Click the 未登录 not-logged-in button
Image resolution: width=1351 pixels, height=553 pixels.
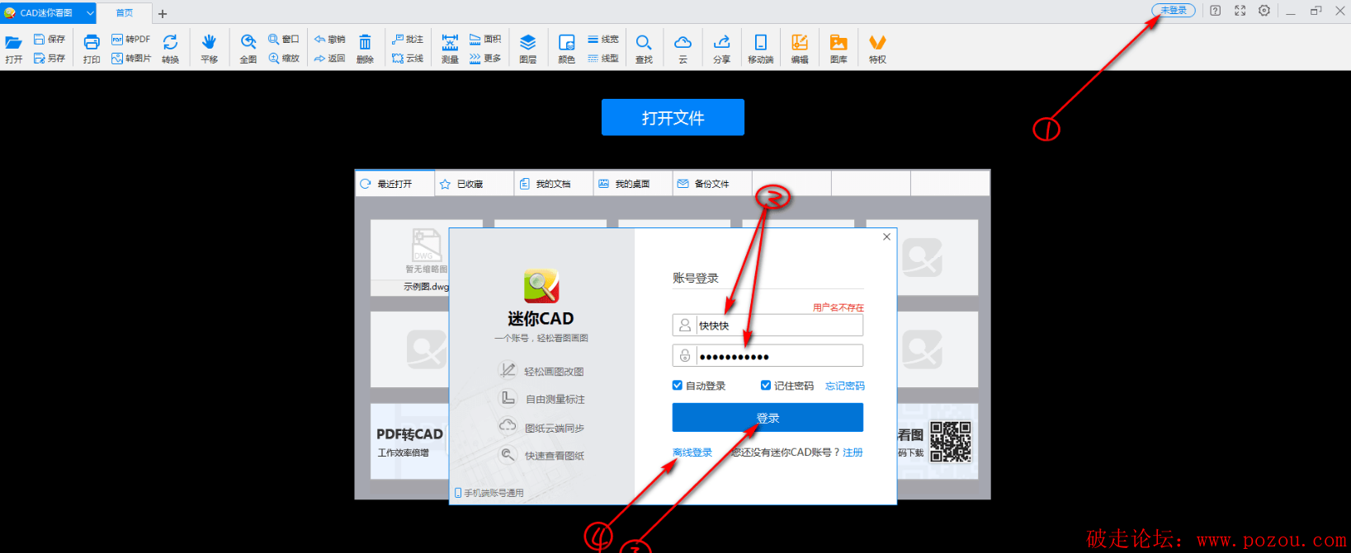point(1174,11)
